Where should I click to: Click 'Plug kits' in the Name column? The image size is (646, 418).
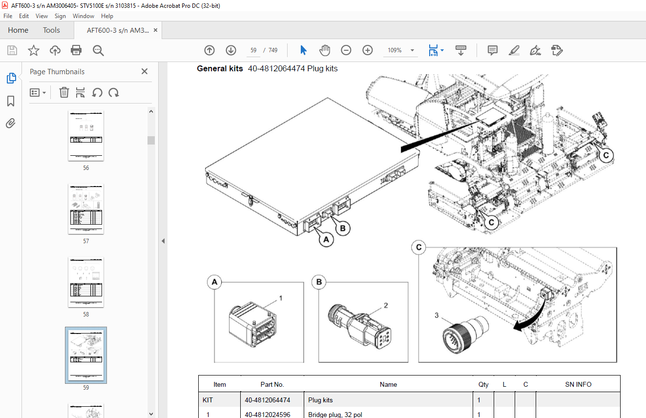coord(320,400)
